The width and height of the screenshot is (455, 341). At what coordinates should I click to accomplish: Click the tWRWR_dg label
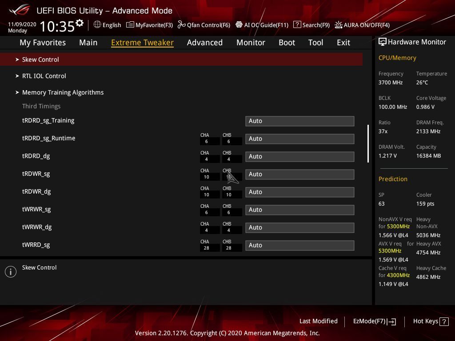tap(37, 227)
